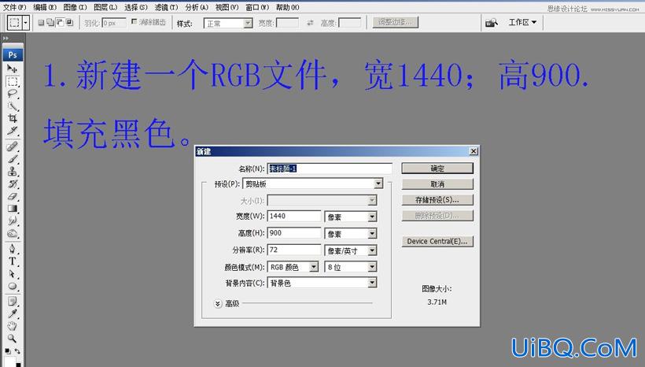This screenshot has height=367, width=645.
Task: Select the Magic Wand tool
Action: pos(13,106)
